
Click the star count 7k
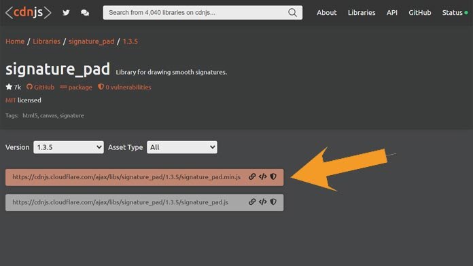(x=14, y=87)
